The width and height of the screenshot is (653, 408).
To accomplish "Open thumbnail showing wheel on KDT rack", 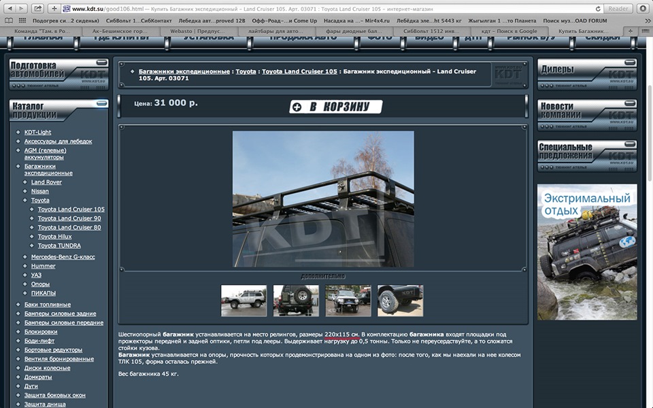I will click(x=400, y=301).
